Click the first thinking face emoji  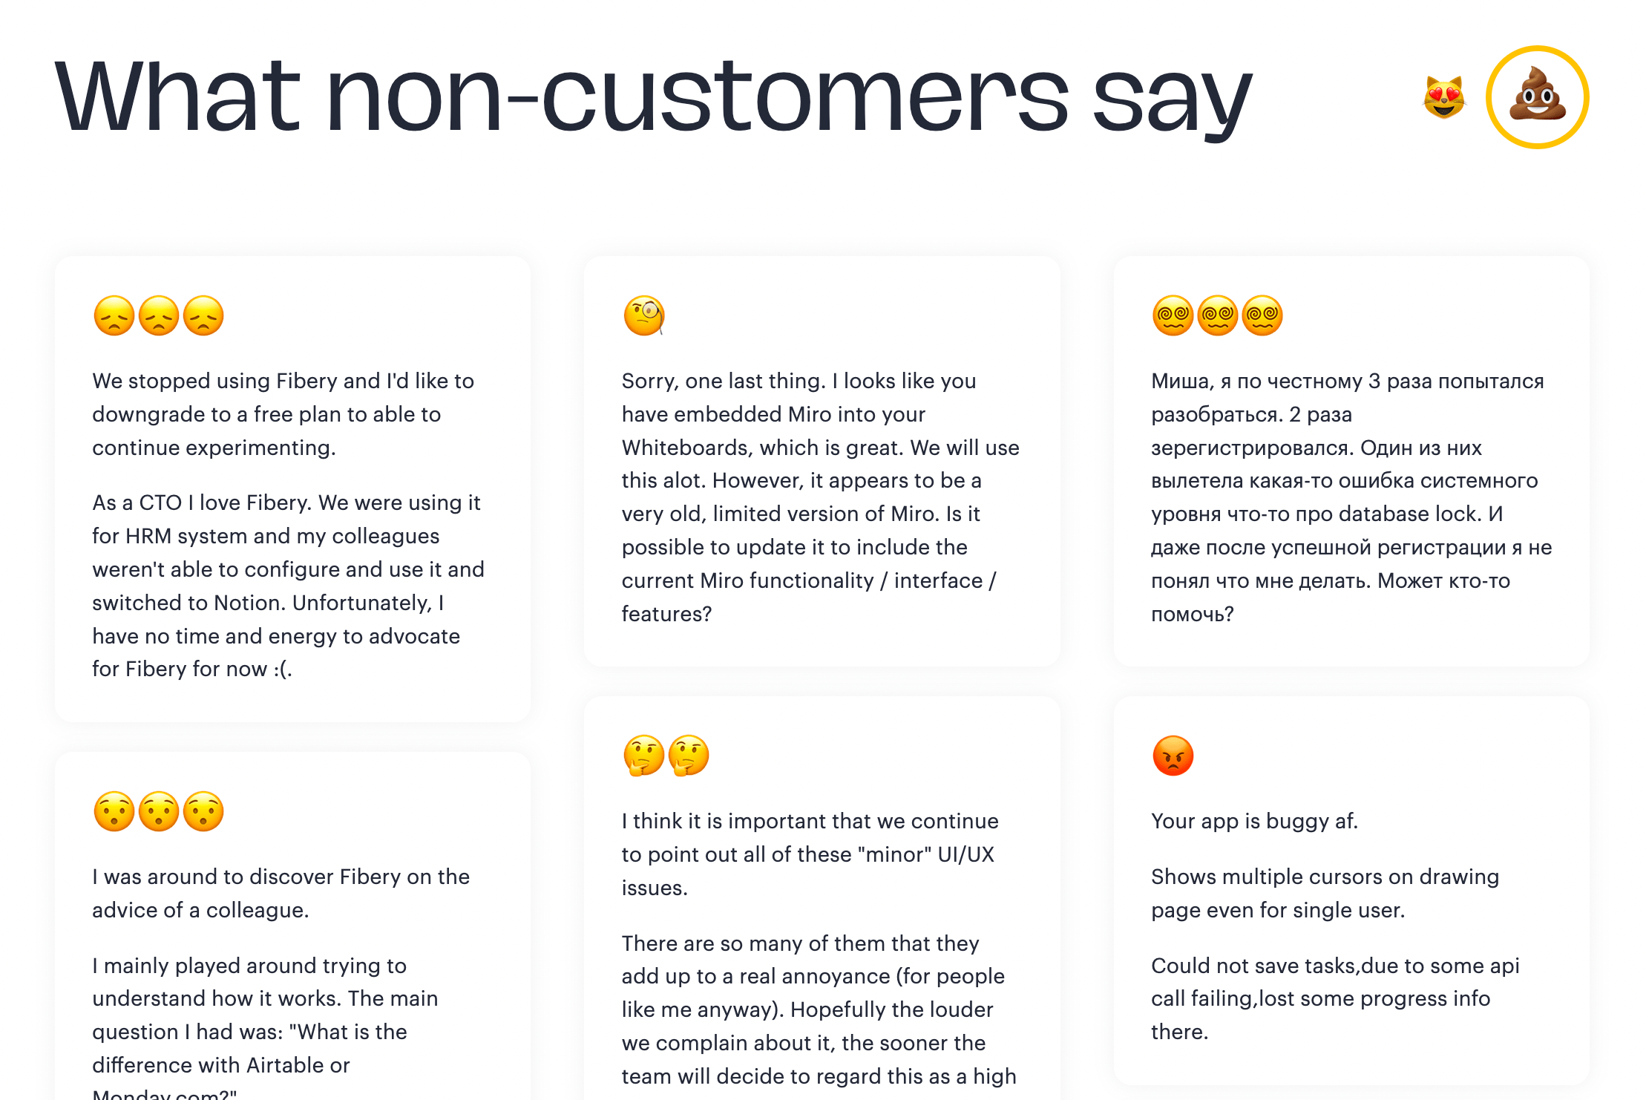point(643,756)
